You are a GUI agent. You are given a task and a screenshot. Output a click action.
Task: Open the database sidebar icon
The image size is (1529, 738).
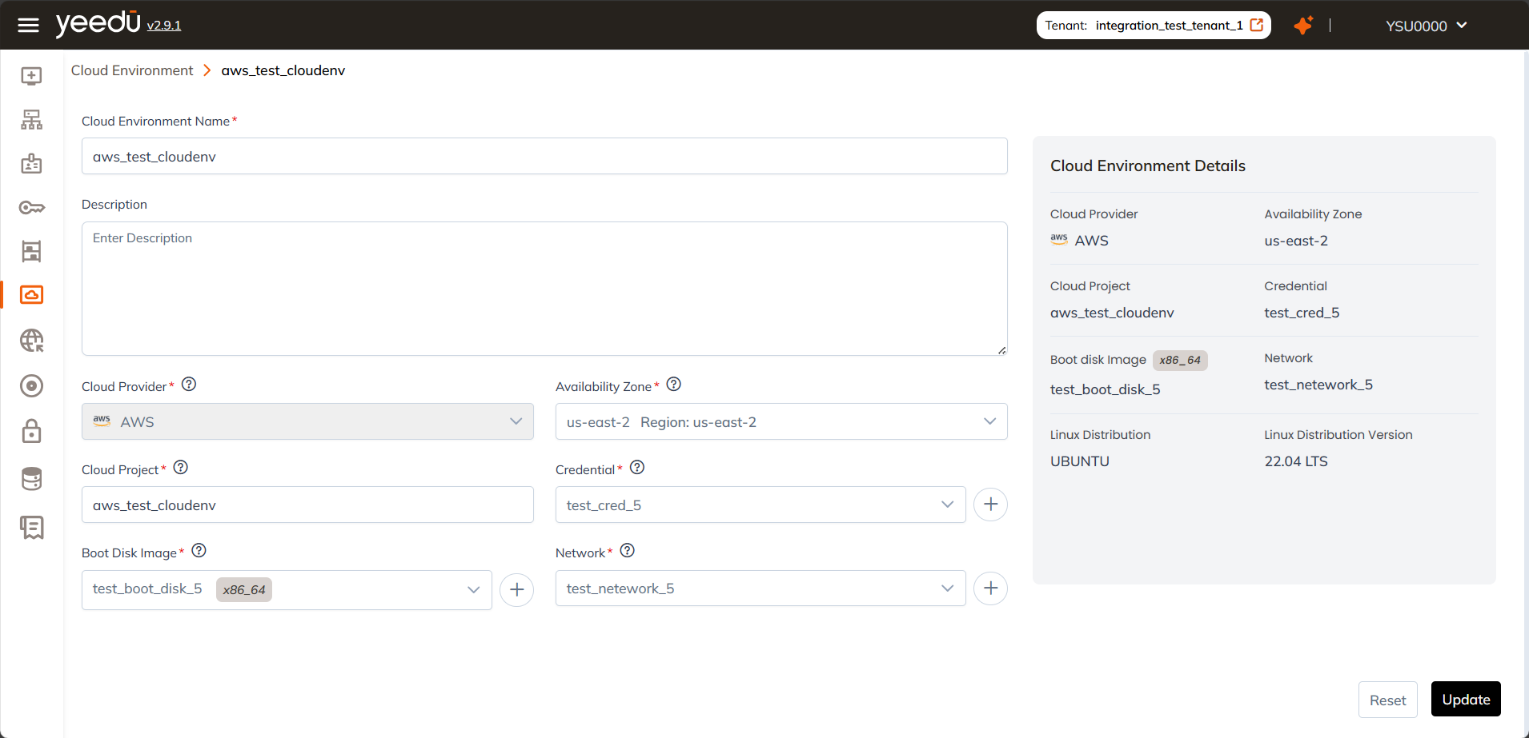[x=31, y=478]
